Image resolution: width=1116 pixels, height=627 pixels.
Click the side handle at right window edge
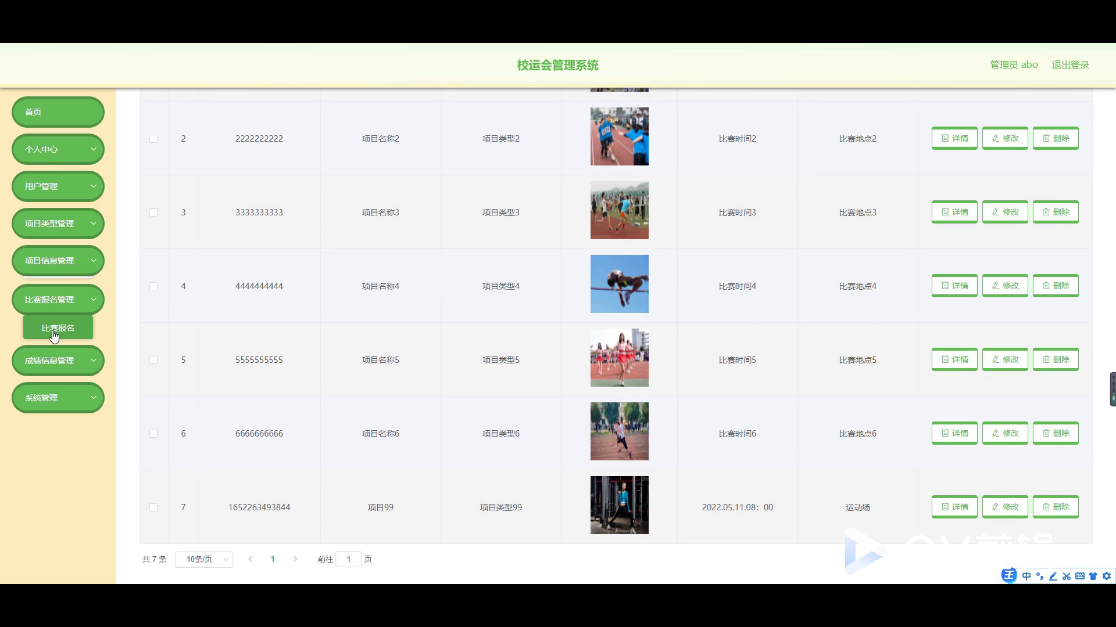click(x=1113, y=389)
